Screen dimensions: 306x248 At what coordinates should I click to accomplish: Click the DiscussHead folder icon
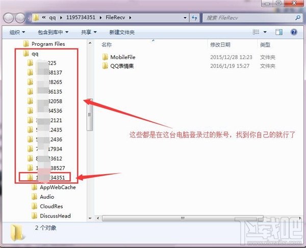point(34,216)
